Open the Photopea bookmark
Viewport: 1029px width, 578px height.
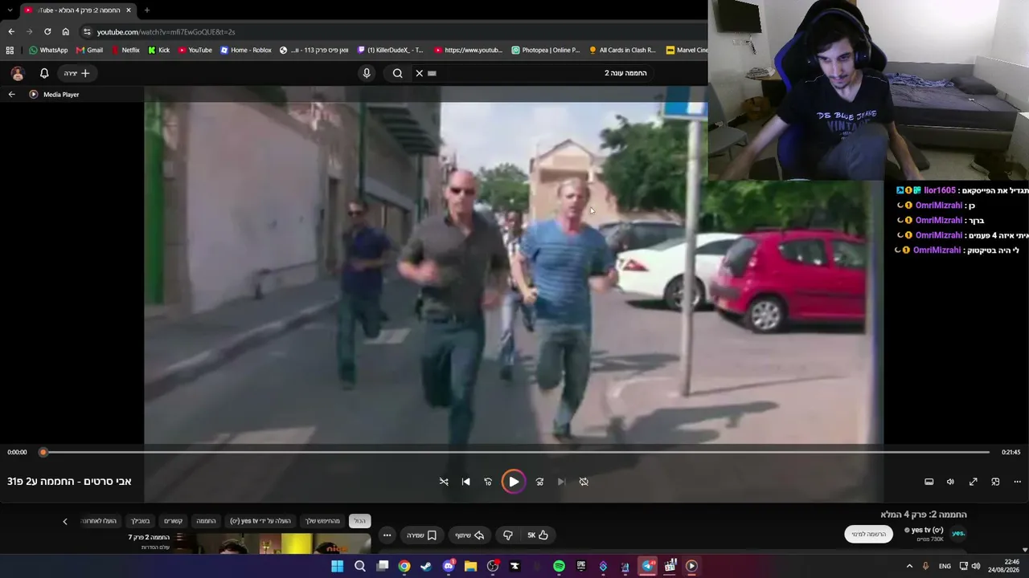[x=545, y=50]
